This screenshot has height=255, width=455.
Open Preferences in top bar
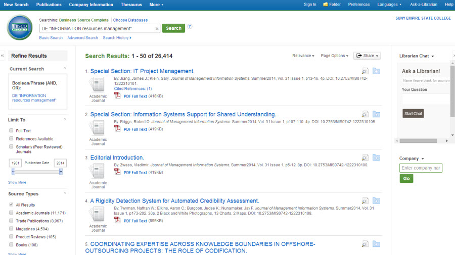tap(359, 5)
